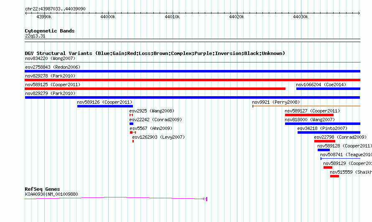
Task: Click the 44000k ruler tick label
Action: pos(108,17)
